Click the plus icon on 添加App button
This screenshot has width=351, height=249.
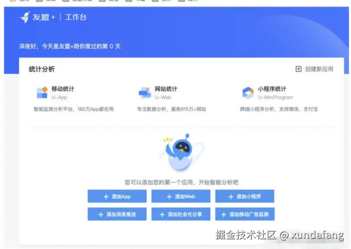[106, 197]
